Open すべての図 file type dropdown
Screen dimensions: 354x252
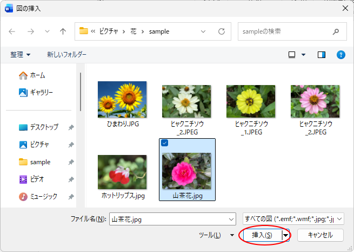pyautogui.click(x=293, y=219)
